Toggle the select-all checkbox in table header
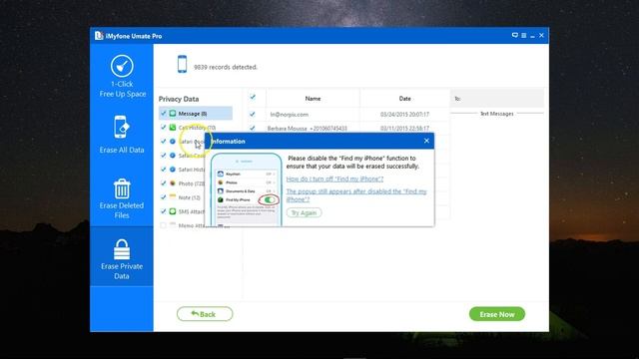639x359 pixels. tap(253, 97)
